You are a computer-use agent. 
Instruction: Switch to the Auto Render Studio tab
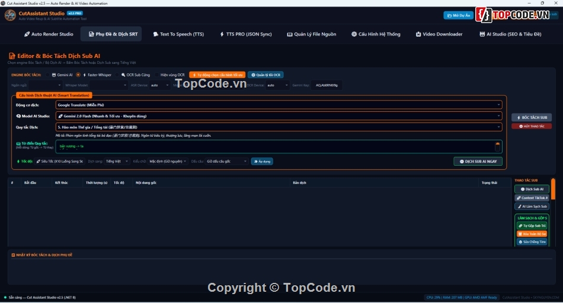tap(49, 34)
